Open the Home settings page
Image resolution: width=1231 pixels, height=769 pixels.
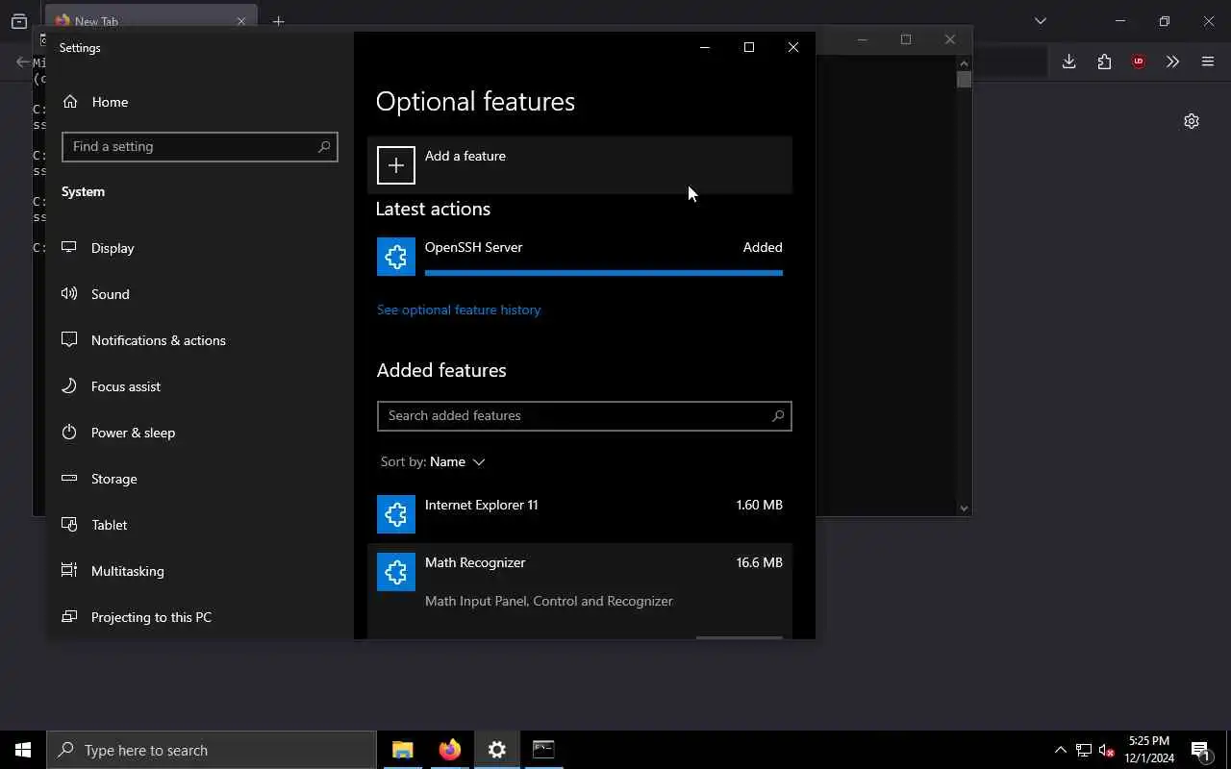199,102
